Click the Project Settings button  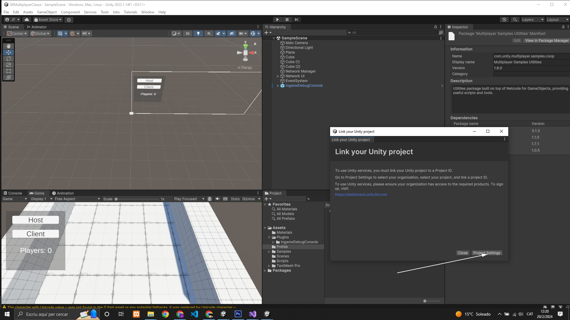click(487, 253)
